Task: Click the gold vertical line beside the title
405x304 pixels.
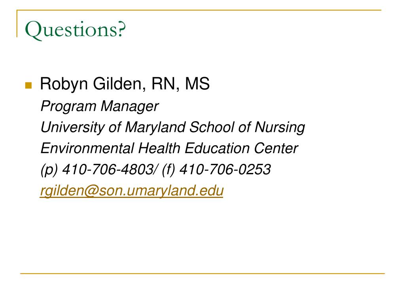Action: (17, 23)
